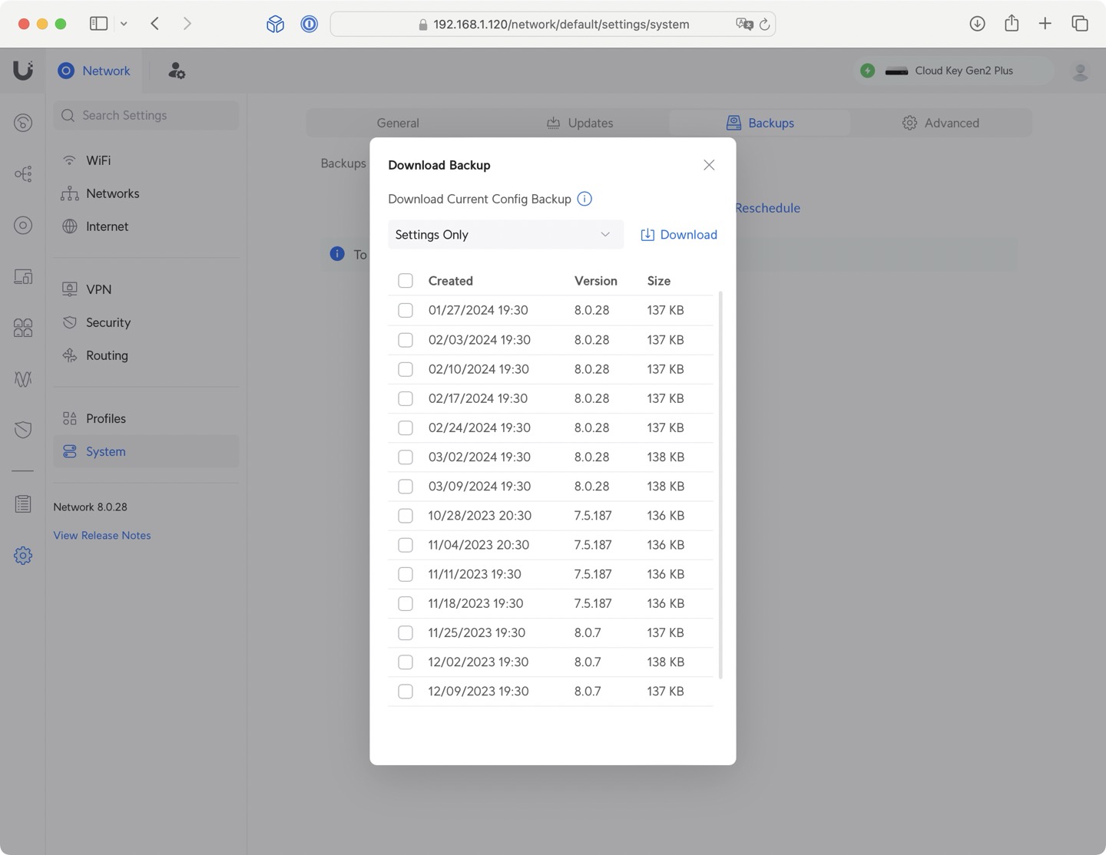Click the reload page icon
1106x855 pixels.
[764, 25]
